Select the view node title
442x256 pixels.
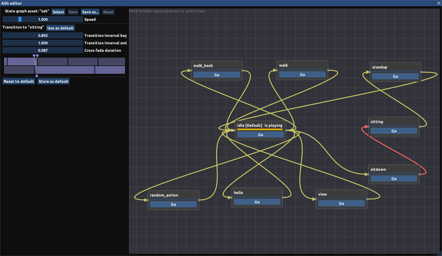(323, 194)
